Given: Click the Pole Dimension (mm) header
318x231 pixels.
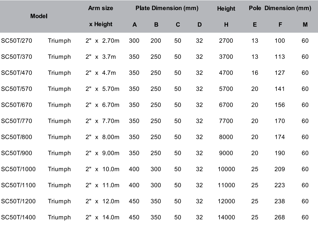Looking at the screenshot, I should coord(280,8).
